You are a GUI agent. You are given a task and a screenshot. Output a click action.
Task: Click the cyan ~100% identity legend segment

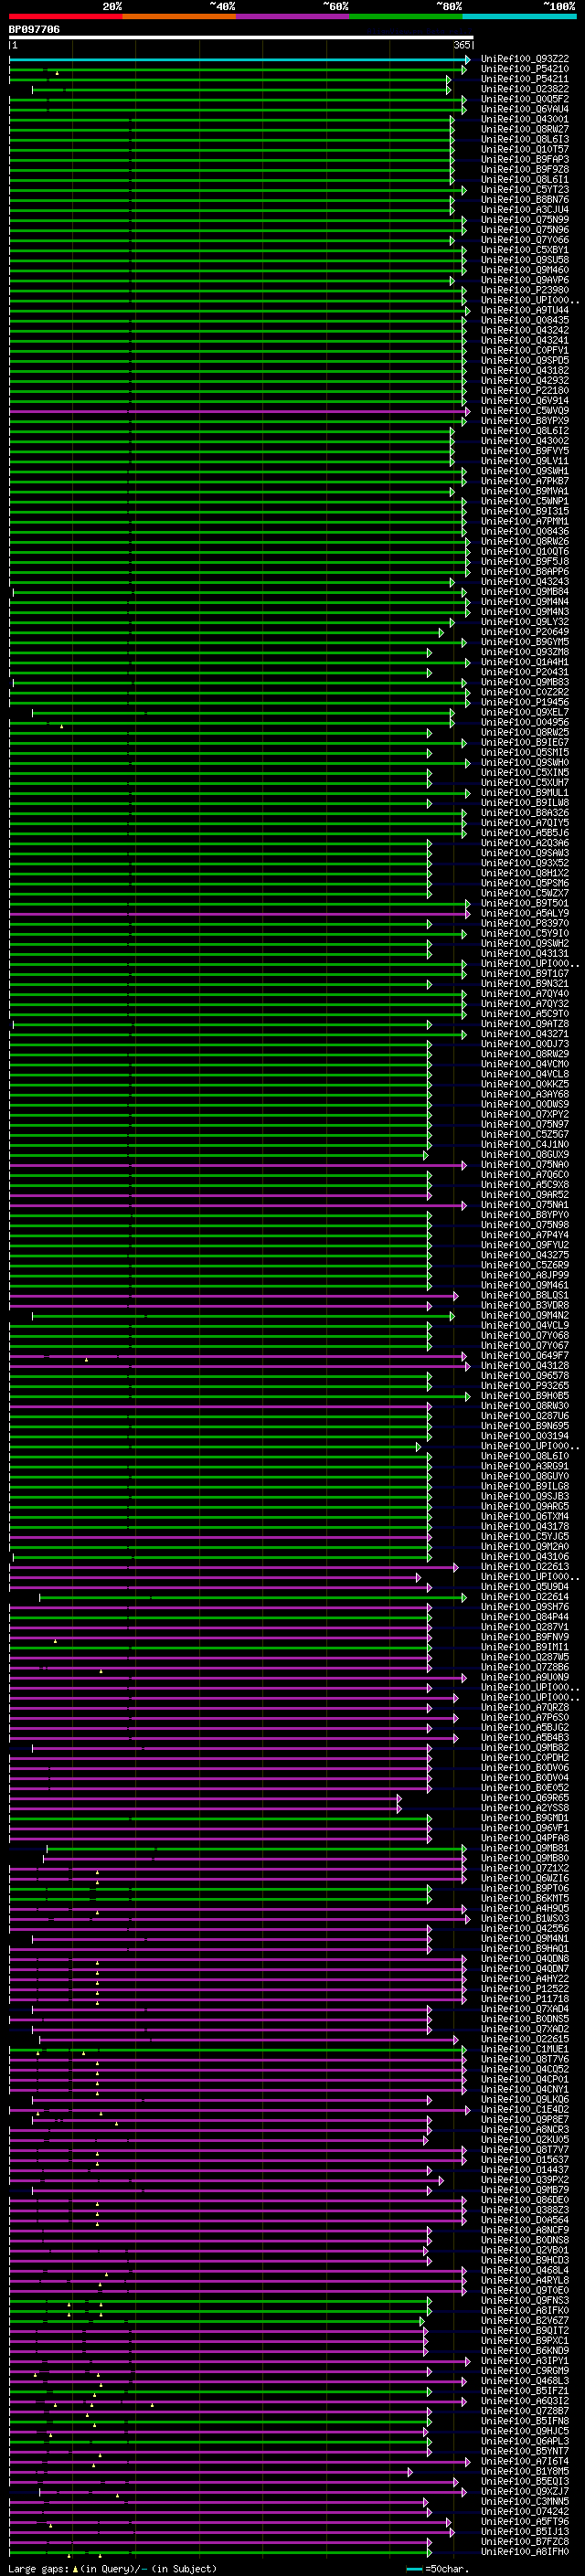(x=519, y=16)
